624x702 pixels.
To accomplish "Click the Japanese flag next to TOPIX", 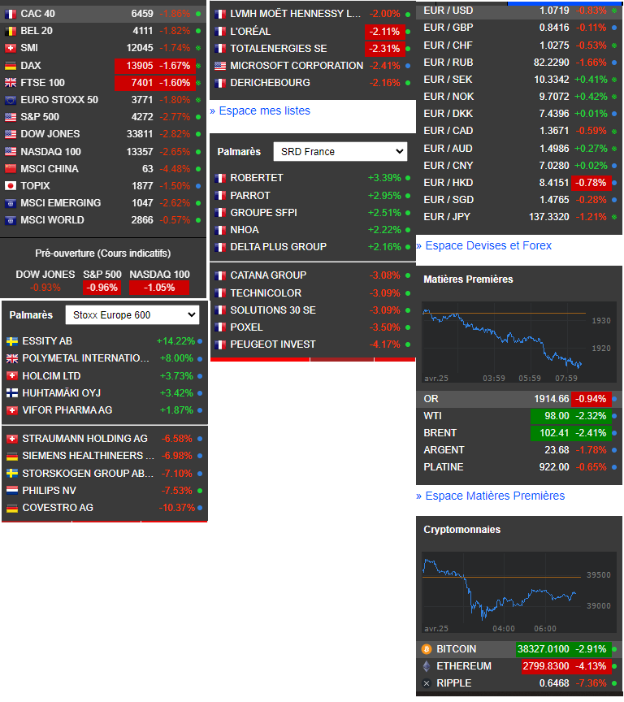I will (x=11, y=186).
